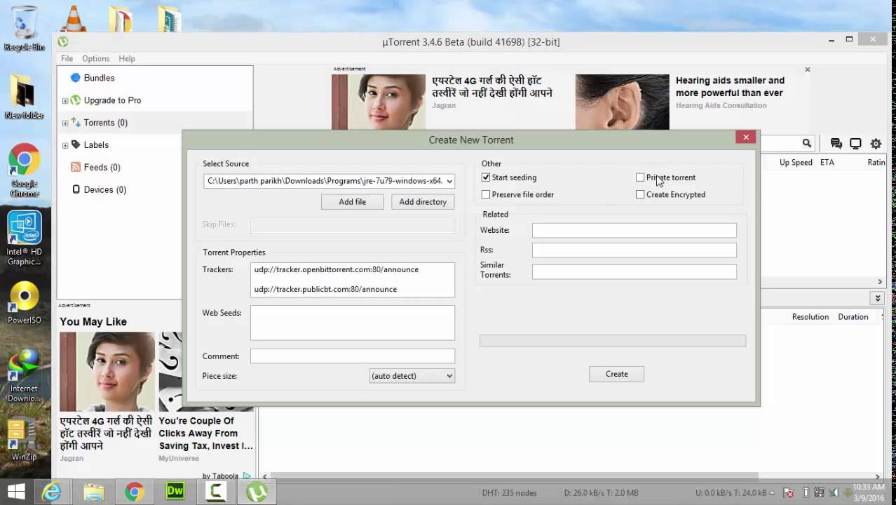Launch WinZip from the desktop
896x505 pixels.
(x=24, y=438)
